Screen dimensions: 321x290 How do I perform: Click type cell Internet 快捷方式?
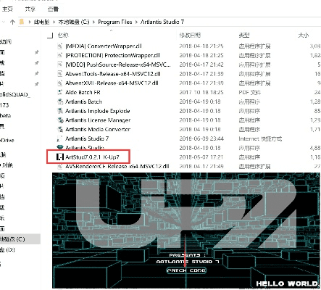tap(260, 138)
